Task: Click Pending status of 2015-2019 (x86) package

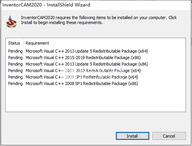Action: [15, 58]
